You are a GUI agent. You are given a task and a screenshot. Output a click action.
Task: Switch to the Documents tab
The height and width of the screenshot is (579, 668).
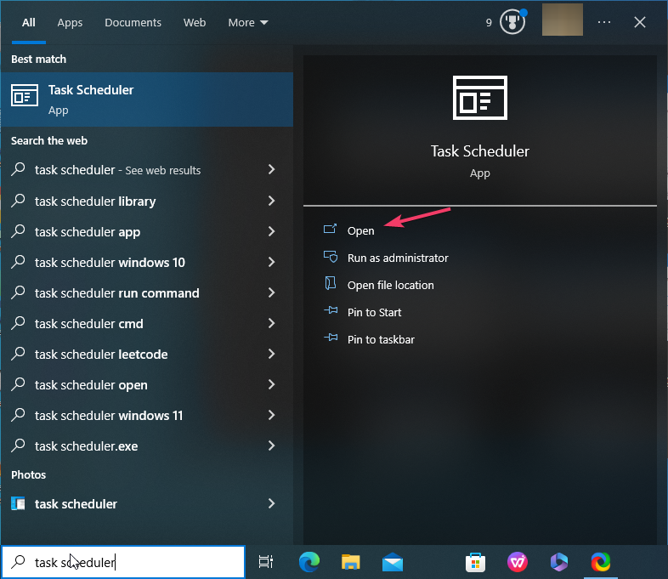pyautogui.click(x=133, y=22)
